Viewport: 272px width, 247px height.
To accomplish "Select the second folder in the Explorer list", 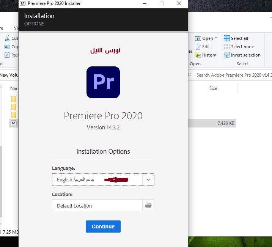I will coord(14,107).
